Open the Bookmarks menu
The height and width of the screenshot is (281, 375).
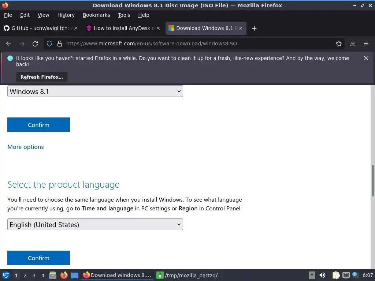coord(96,15)
